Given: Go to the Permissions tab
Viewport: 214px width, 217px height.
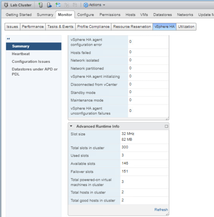Looking at the screenshot, I should [x=110, y=15].
